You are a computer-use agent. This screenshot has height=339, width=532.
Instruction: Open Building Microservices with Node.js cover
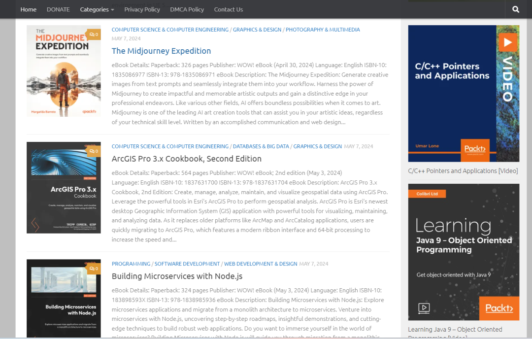click(x=64, y=298)
